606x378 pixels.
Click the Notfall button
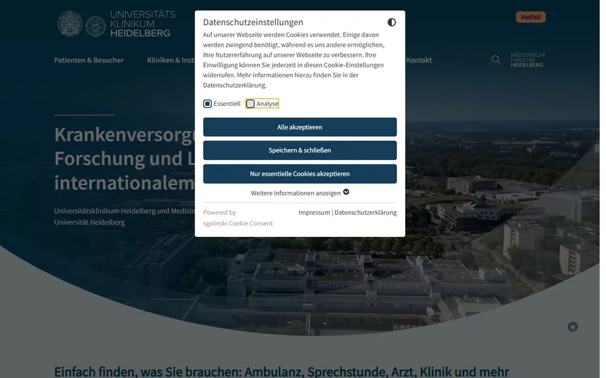pos(531,17)
